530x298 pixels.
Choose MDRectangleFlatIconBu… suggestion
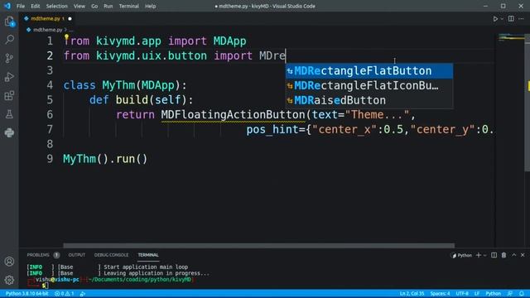(369, 86)
